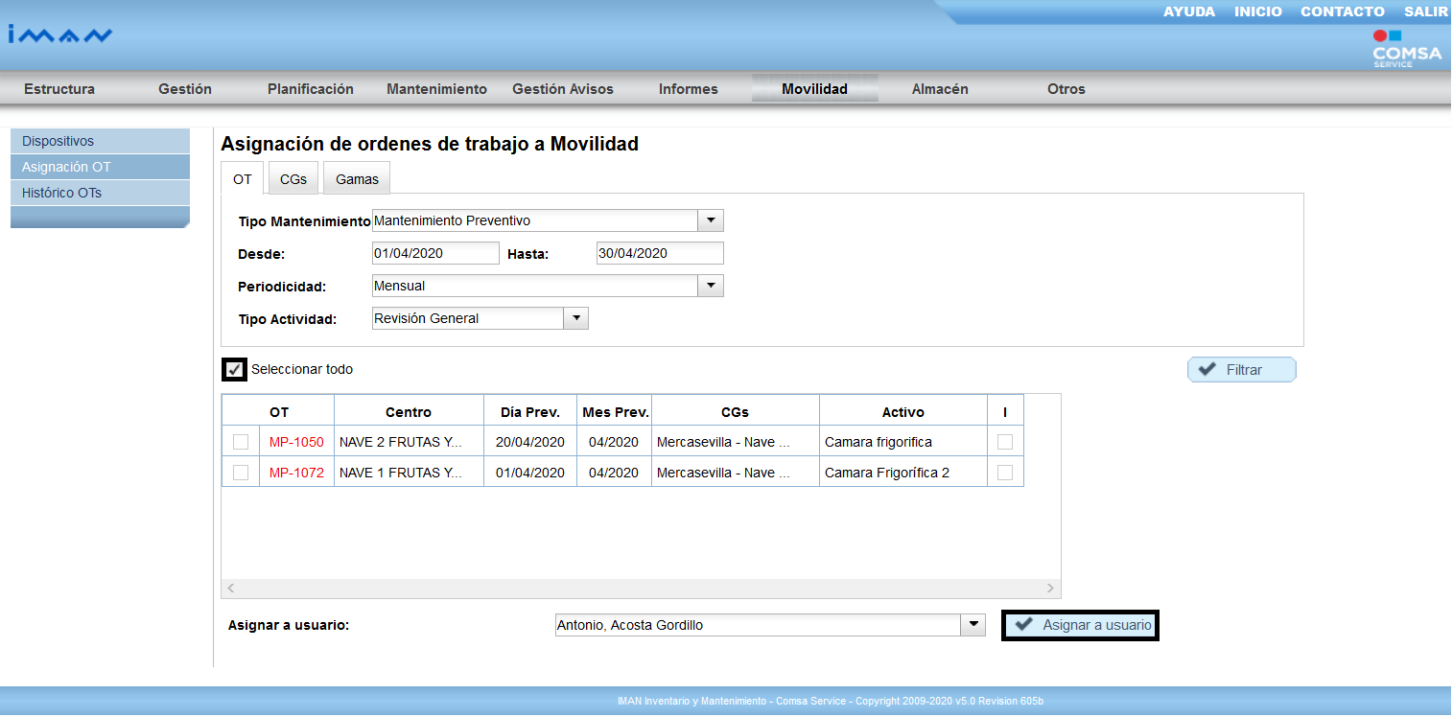Open the Mantenimiento menu
The height and width of the screenshot is (717, 1453).
pyautogui.click(x=436, y=89)
